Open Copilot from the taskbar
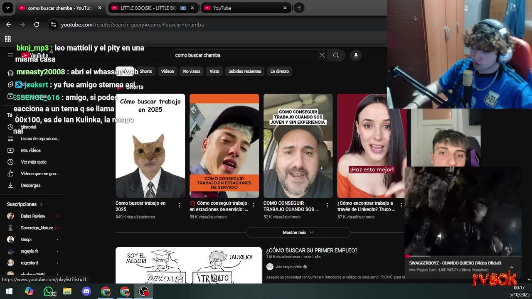Viewport: 532px width, 299px height. [x=29, y=292]
